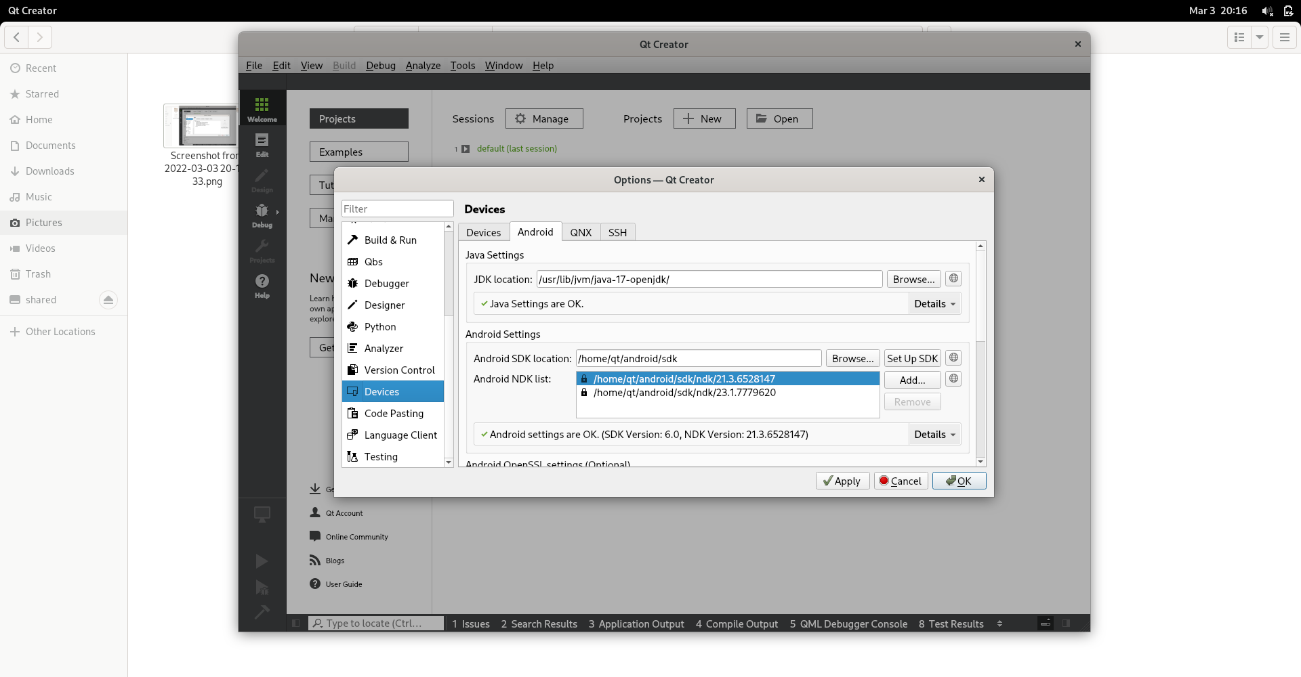Click OK button
The height and width of the screenshot is (677, 1301).
(959, 481)
